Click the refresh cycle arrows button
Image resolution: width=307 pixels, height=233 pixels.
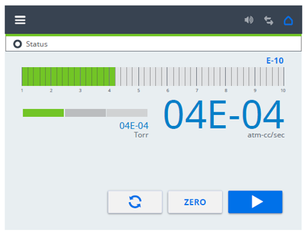(x=135, y=202)
